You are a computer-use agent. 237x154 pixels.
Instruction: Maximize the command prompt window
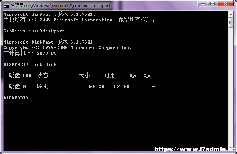(x=212, y=3)
